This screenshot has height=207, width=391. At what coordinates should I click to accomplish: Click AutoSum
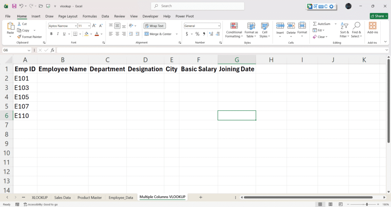pos(322,24)
